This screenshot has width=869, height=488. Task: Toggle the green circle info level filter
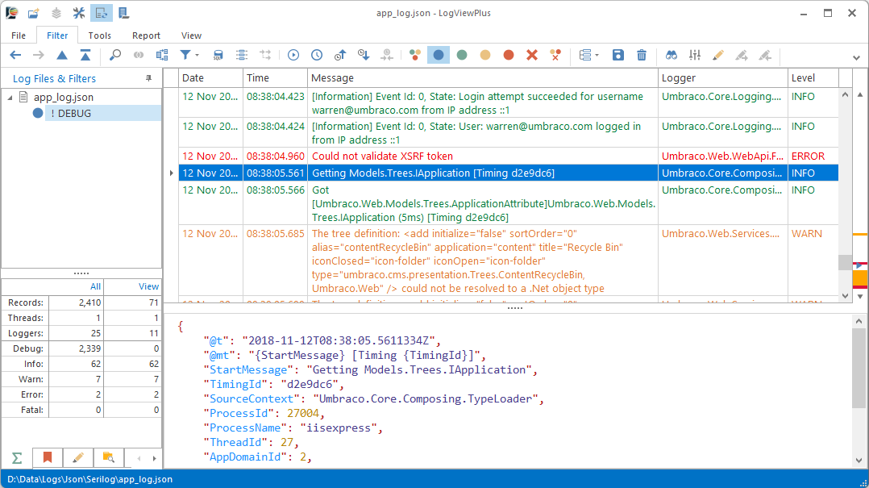tap(462, 55)
